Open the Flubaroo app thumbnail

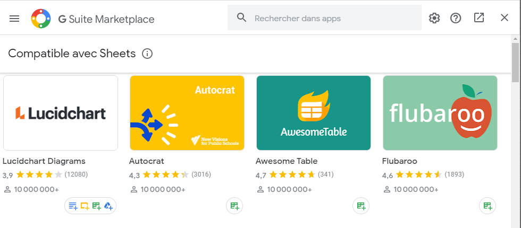[440, 113]
